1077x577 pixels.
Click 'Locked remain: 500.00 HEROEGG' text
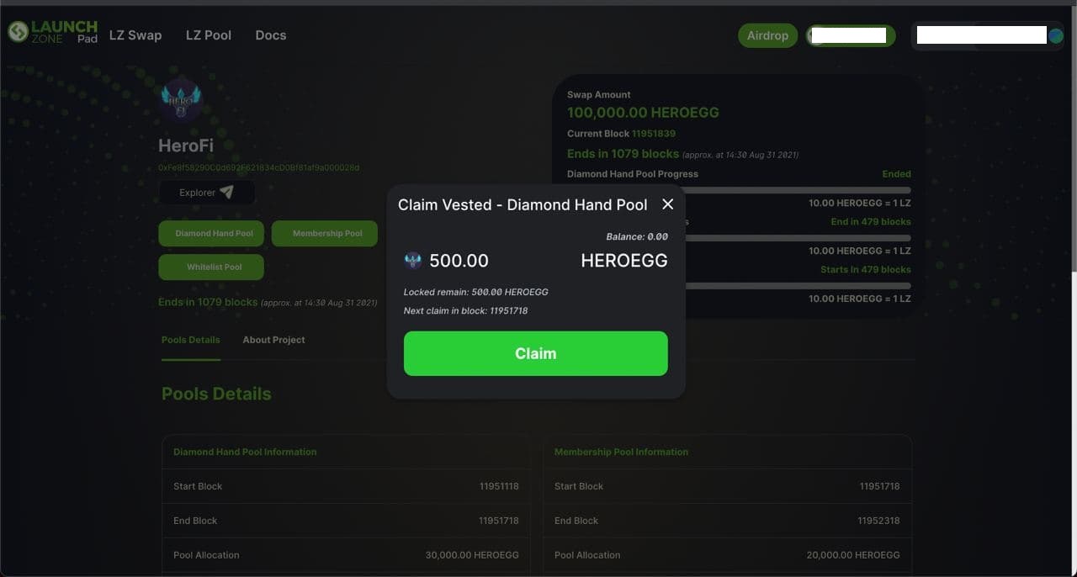tap(476, 292)
